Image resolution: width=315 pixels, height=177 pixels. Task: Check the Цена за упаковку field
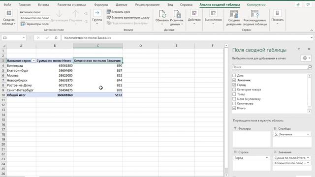234,99
